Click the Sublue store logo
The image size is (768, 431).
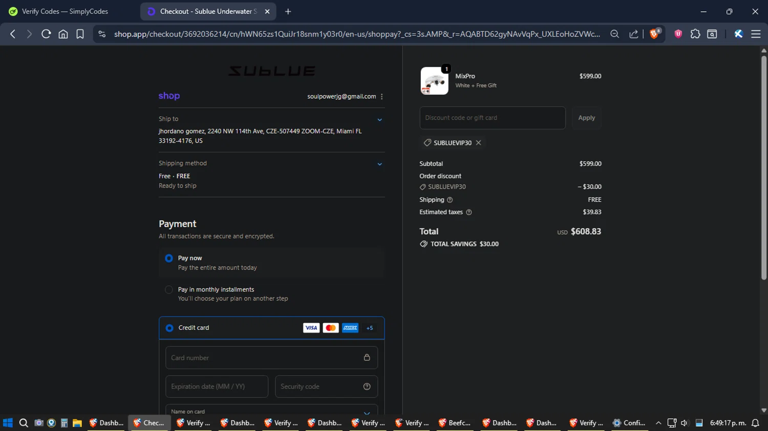tap(271, 71)
